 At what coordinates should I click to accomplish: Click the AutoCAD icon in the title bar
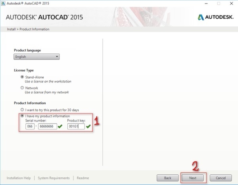pos(3,3)
